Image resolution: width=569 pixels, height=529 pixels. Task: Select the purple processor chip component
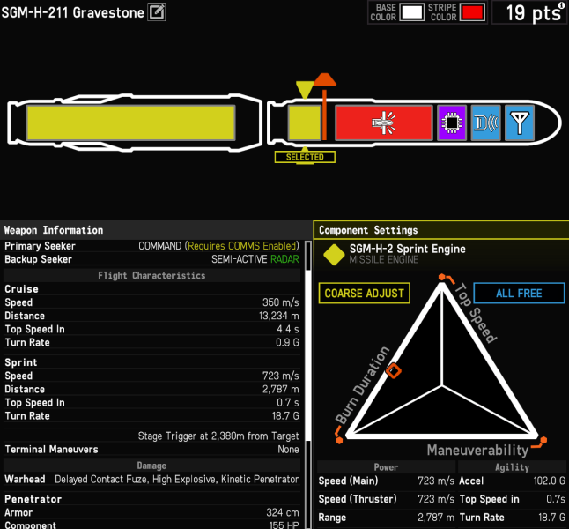click(x=452, y=123)
